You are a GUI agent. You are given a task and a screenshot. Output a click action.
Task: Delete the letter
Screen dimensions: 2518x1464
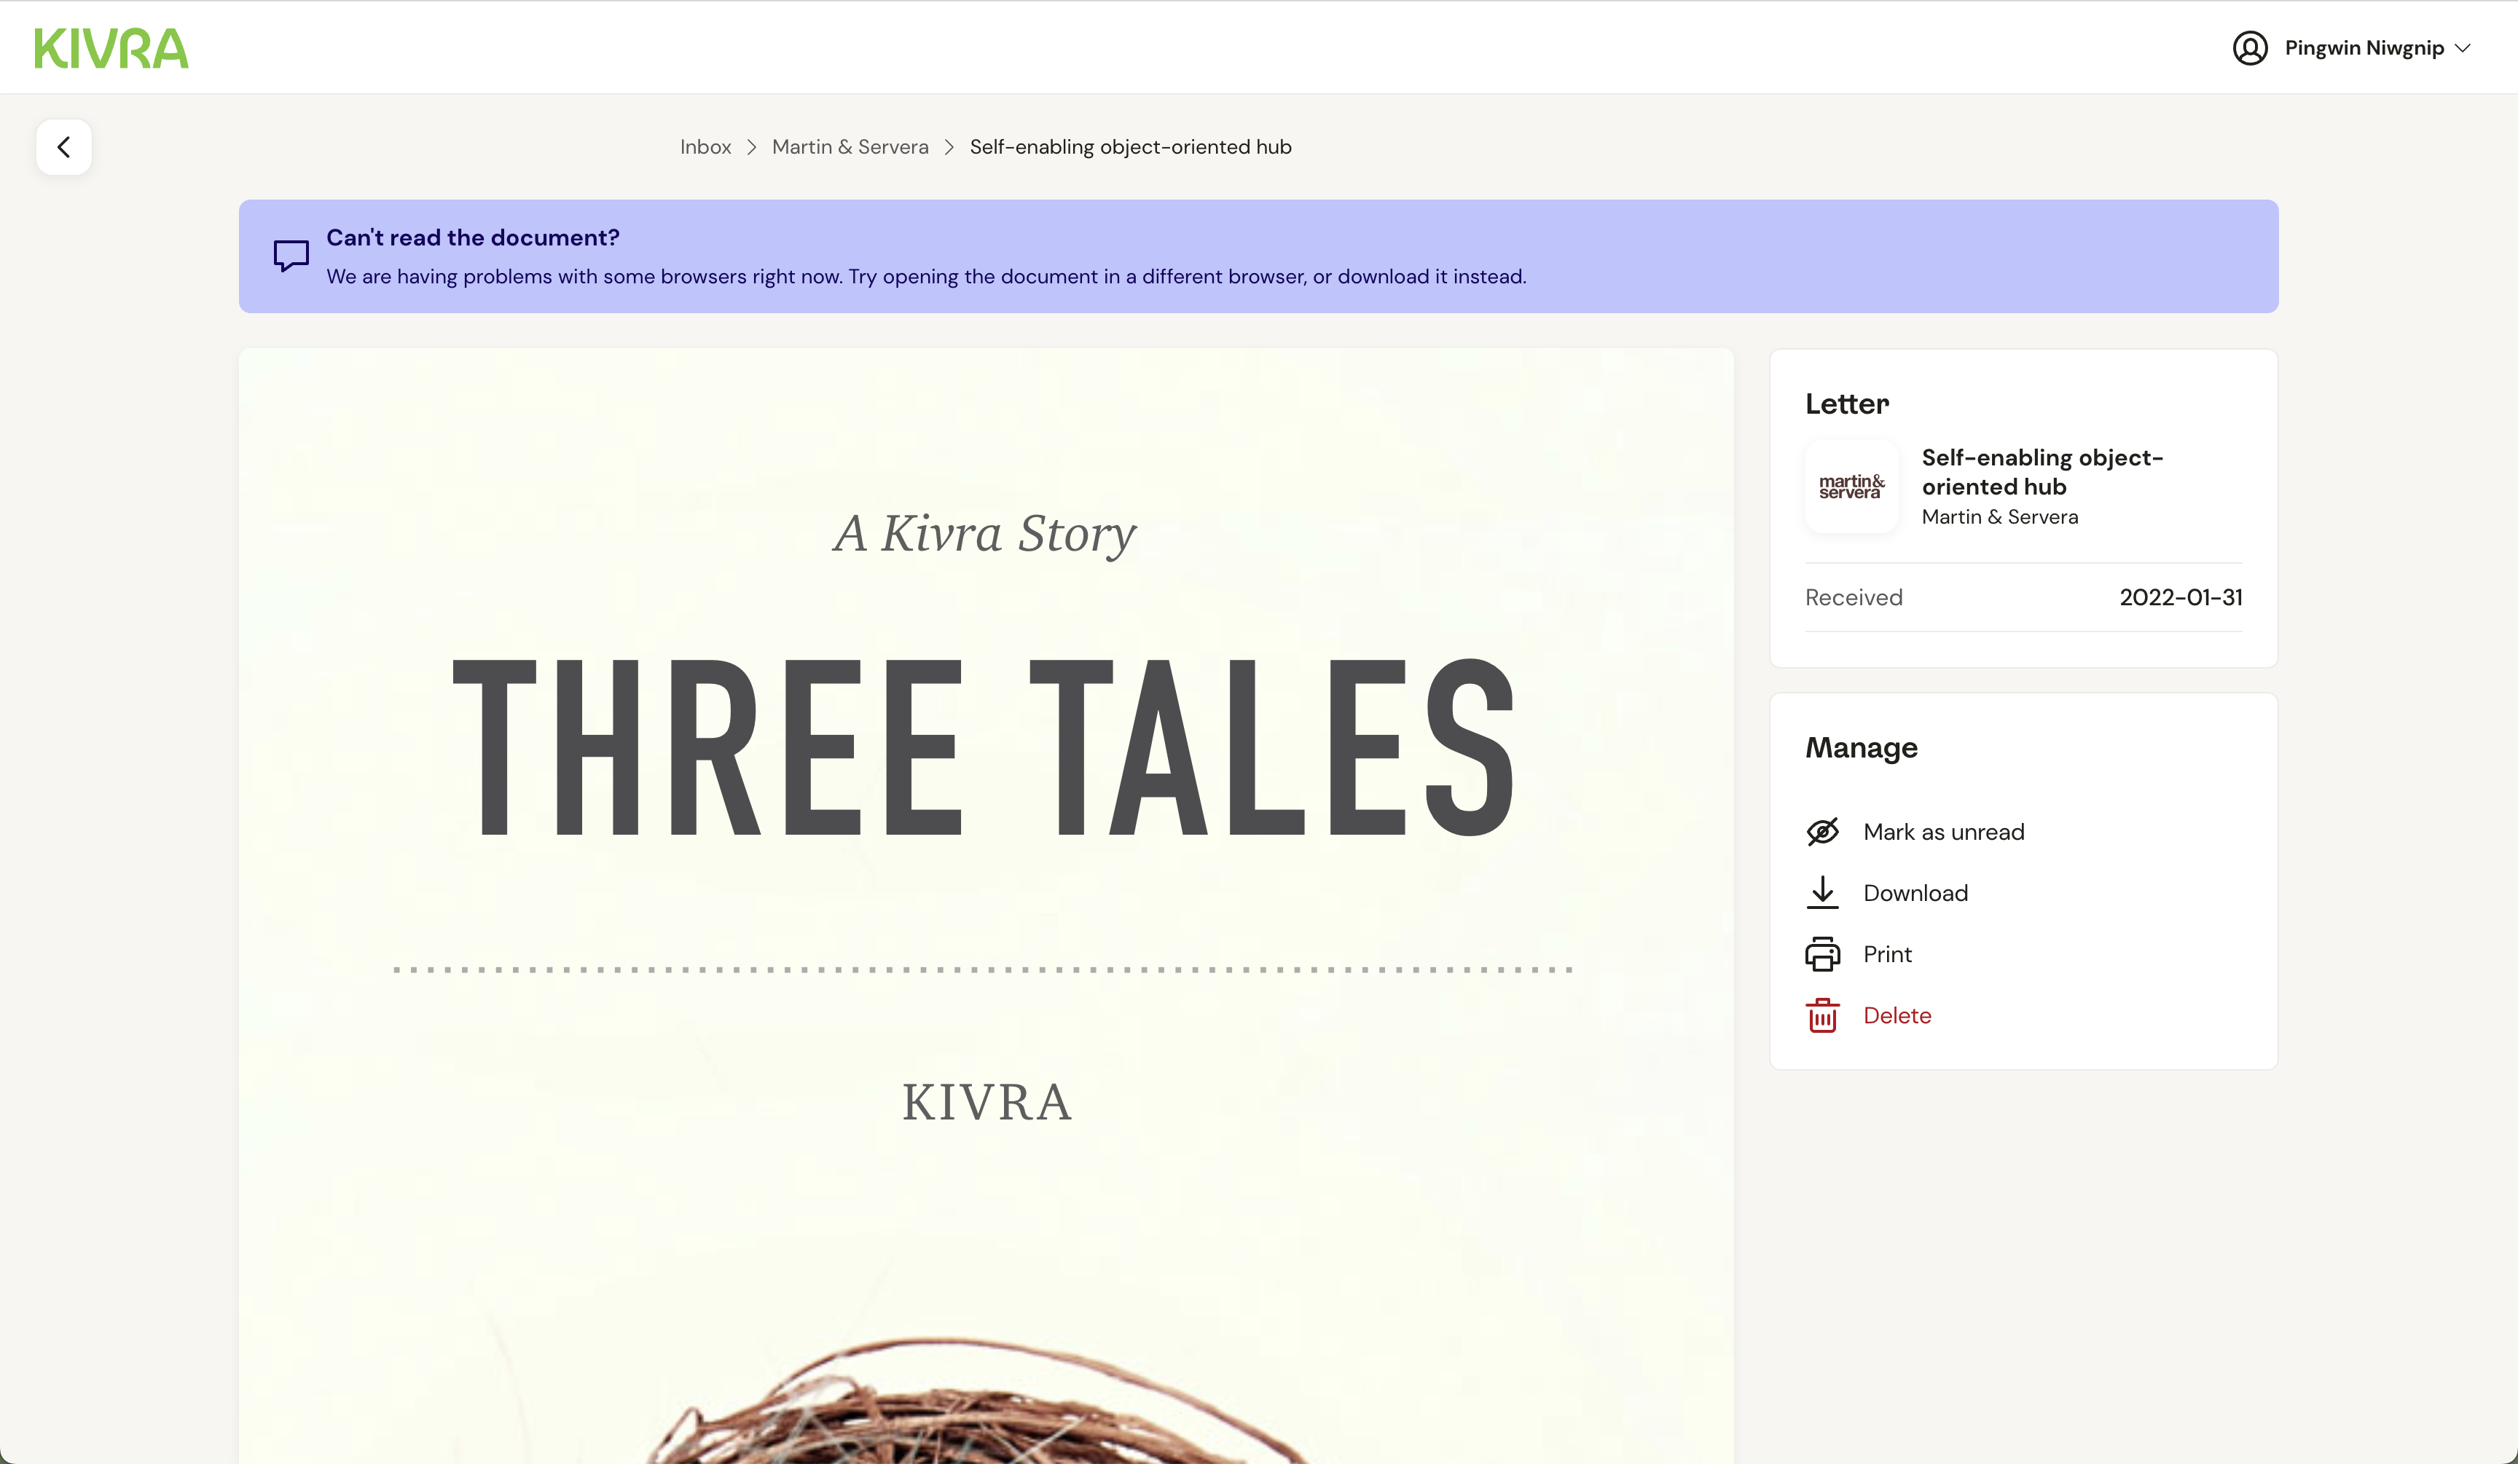point(1897,1015)
